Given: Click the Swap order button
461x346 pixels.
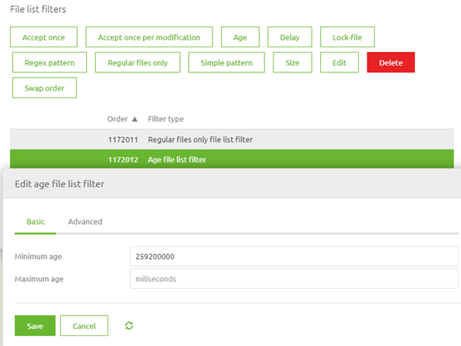Looking at the screenshot, I should 44,88.
